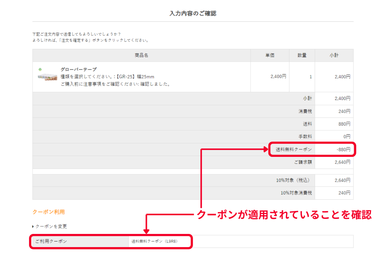This screenshot has height=255, width=386.
Task: Click the 消費税 row label
Action: click(x=305, y=111)
